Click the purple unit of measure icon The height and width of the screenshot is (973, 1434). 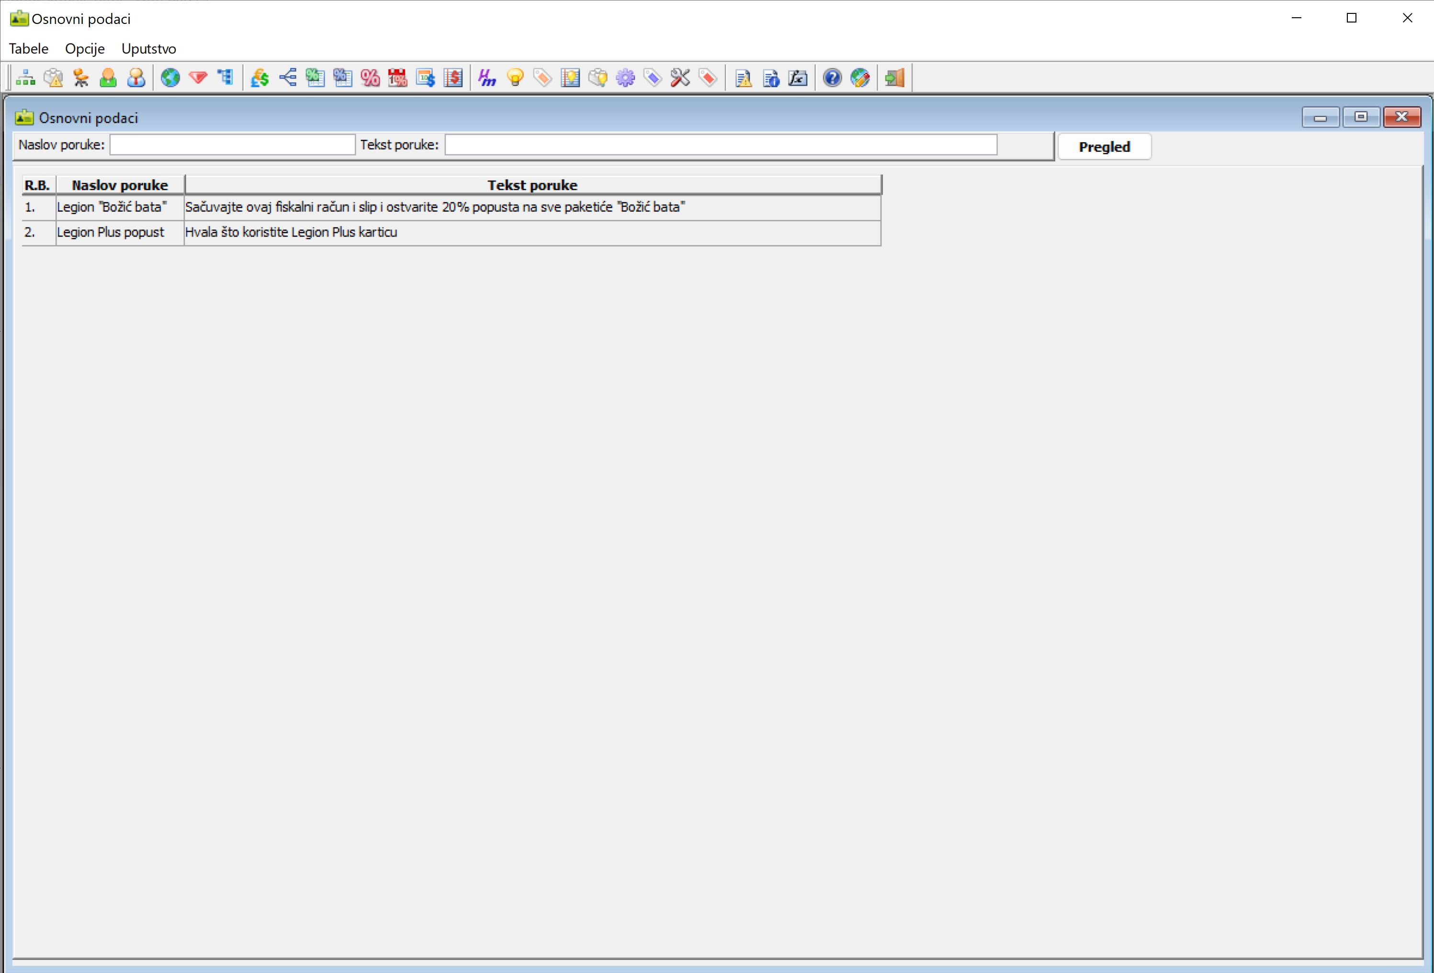pos(487,78)
